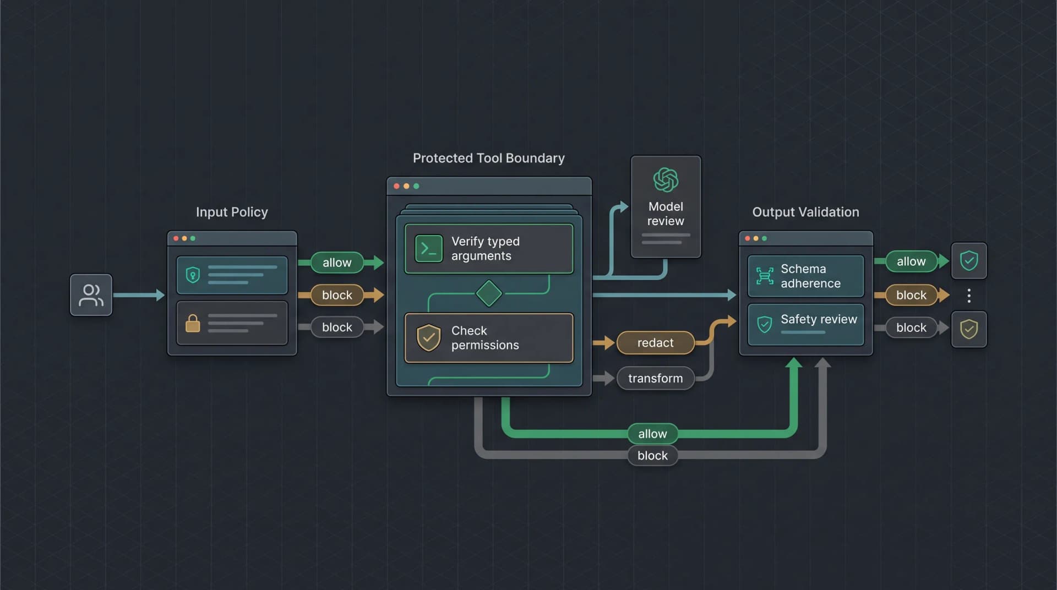Click the green allow pill from Output Validation
This screenshot has width=1057, height=590.
coord(911,261)
